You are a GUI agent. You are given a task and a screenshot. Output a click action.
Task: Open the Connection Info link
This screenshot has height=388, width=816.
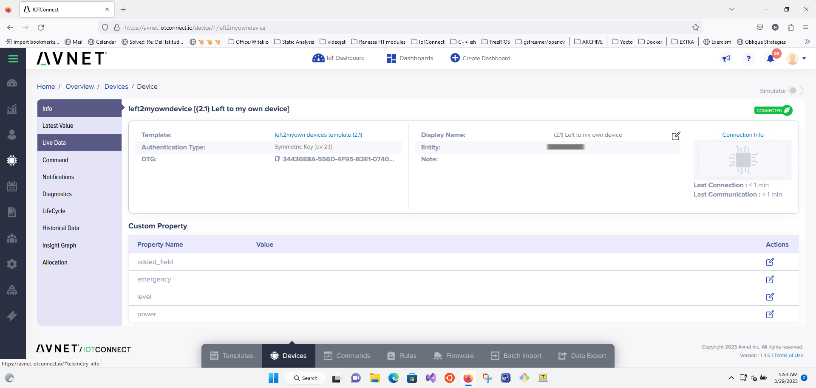(743, 135)
